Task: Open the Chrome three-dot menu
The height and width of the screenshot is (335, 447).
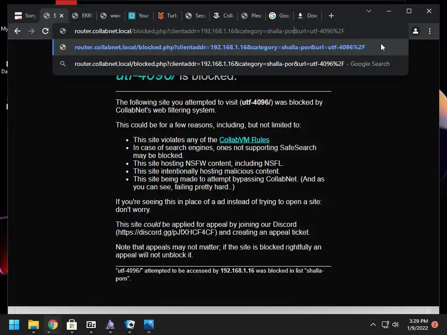Action: pyautogui.click(x=430, y=31)
